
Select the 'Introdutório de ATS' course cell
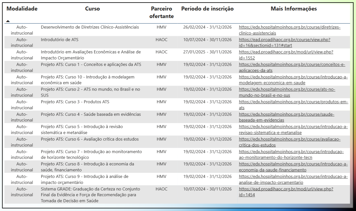point(60,40)
